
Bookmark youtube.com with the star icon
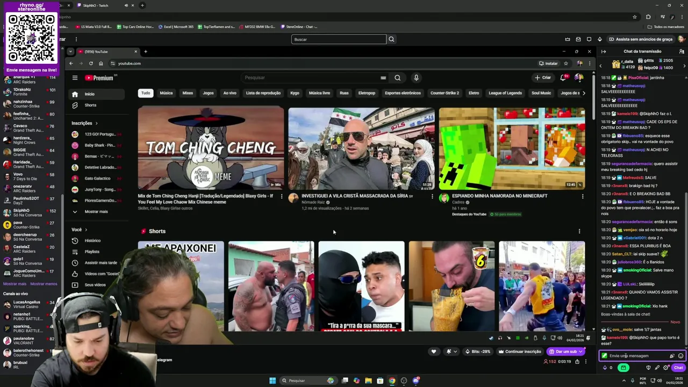coord(565,63)
